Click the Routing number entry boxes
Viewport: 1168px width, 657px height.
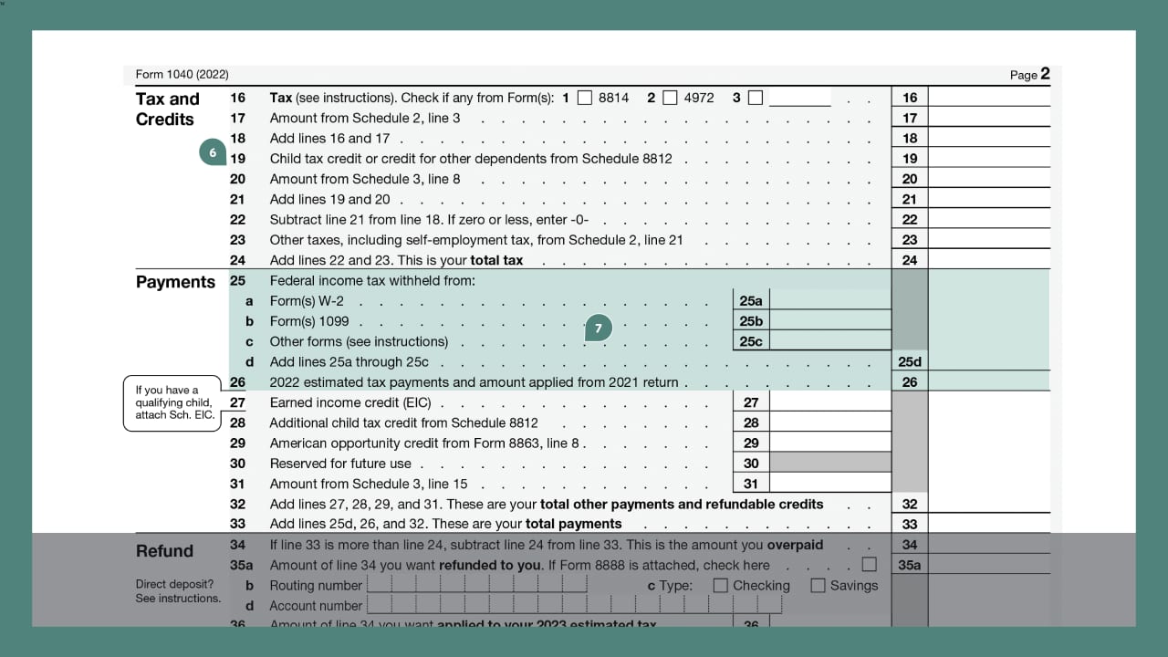[476, 585]
